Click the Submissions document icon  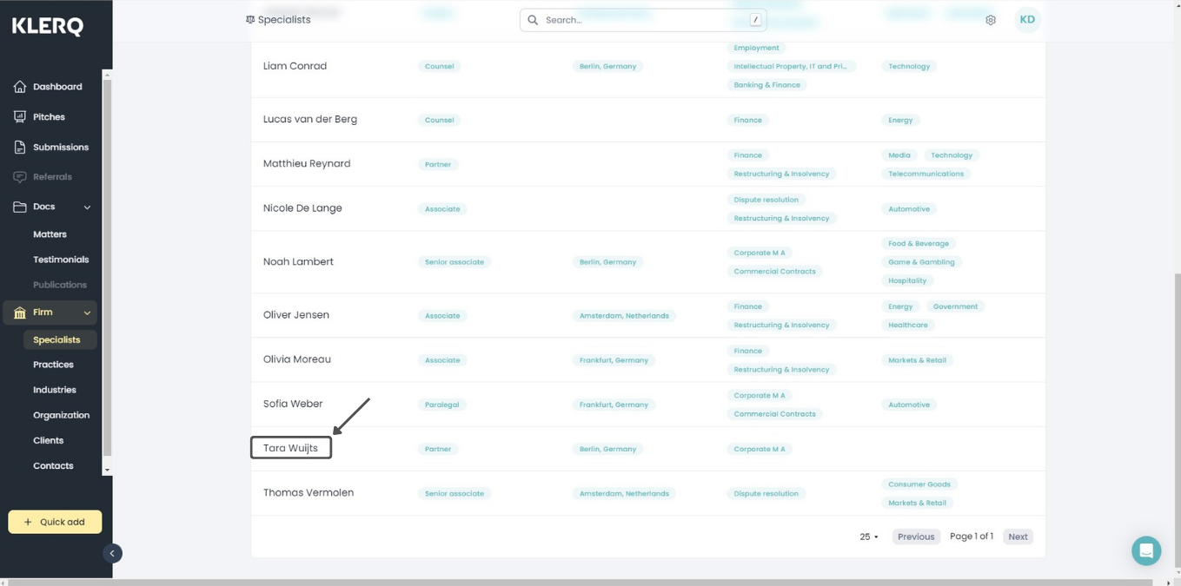20,148
